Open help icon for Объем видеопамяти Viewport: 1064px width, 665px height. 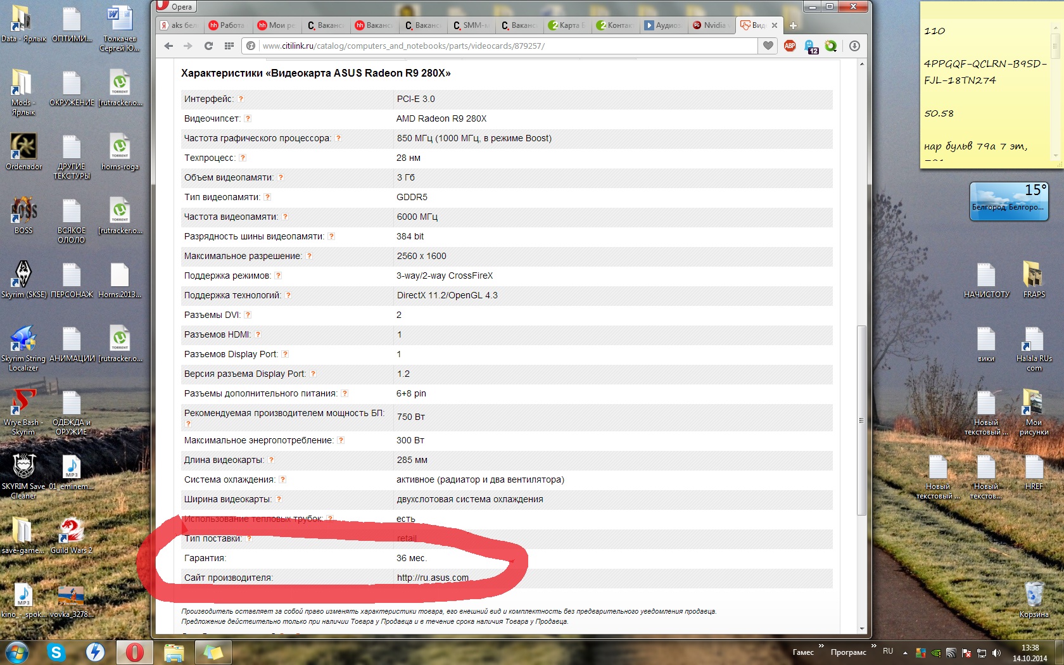tap(281, 177)
